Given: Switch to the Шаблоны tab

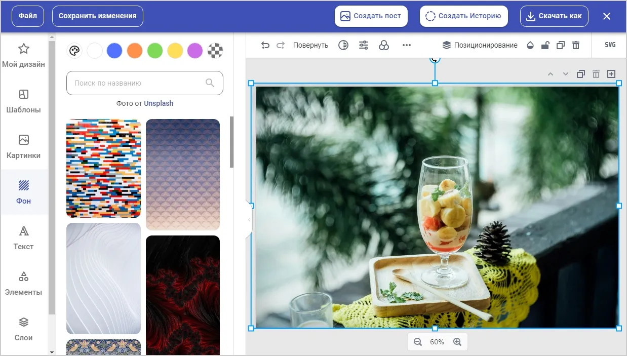Looking at the screenshot, I should click(x=23, y=100).
